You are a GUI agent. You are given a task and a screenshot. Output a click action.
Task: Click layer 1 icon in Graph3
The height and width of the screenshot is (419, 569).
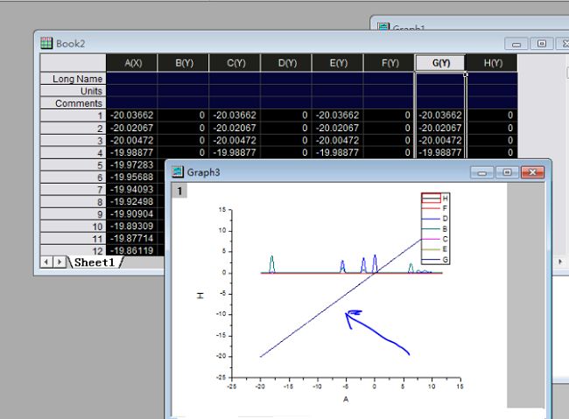(x=179, y=191)
